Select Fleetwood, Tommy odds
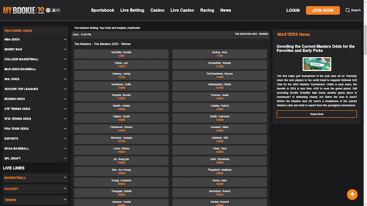This screenshot has width=367, height=206. [x=121, y=129]
